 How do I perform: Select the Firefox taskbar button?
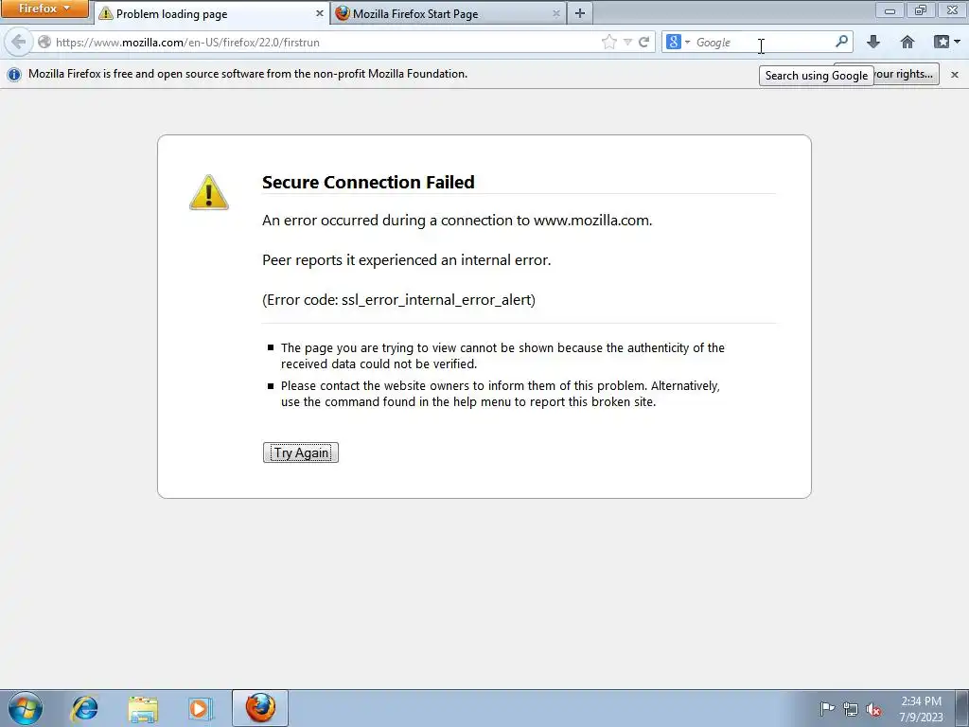260,708
